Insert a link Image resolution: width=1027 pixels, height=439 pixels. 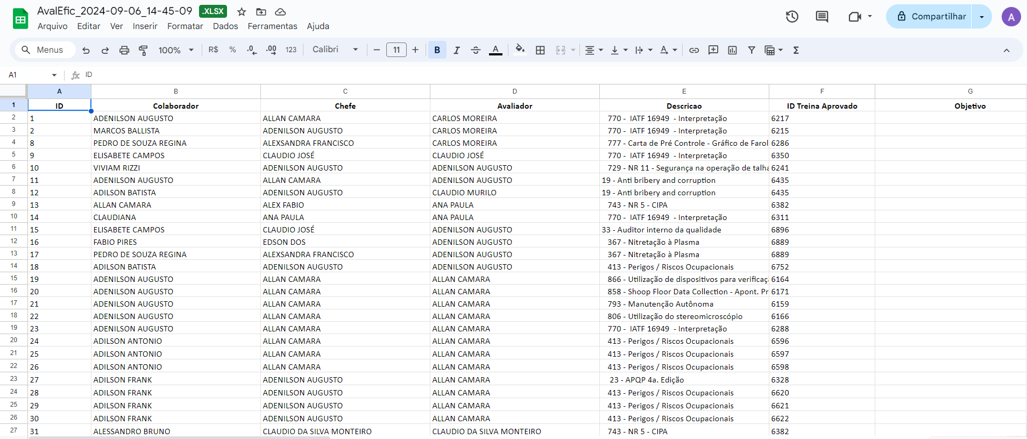(694, 50)
